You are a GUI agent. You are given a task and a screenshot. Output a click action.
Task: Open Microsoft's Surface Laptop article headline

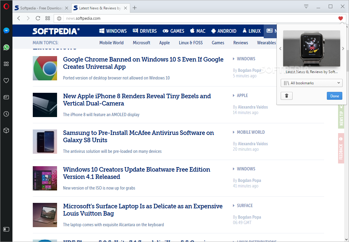coord(143,210)
